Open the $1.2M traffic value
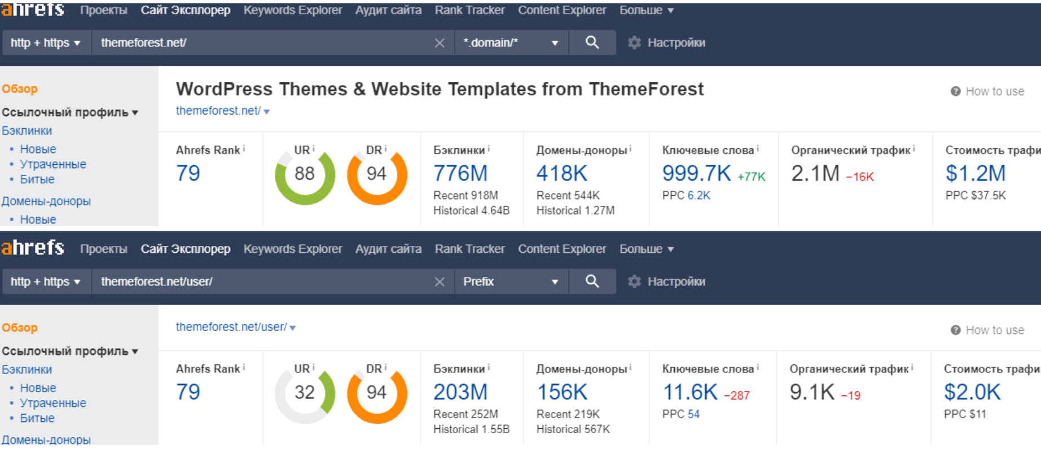 976,173
